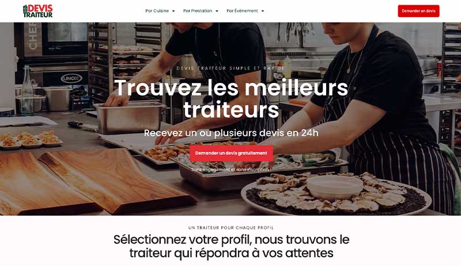Click the green house icon in logo
Image resolution: width=461 pixels, height=266 pixels.
coord(25,8)
